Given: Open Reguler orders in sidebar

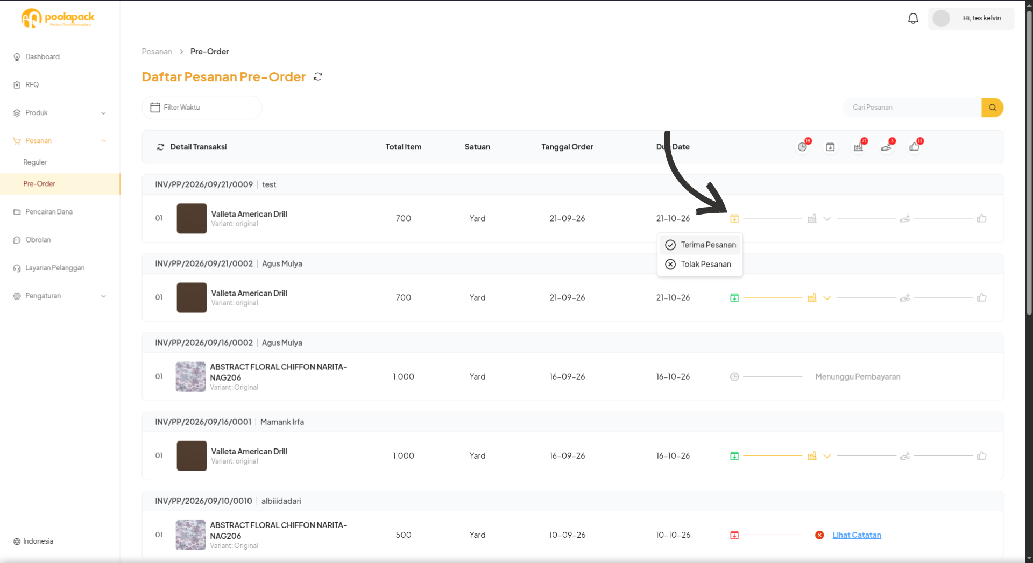Looking at the screenshot, I should (x=35, y=162).
